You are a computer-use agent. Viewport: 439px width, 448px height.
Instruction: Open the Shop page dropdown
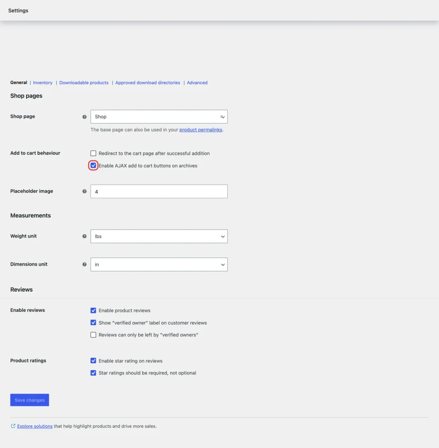[x=159, y=116]
